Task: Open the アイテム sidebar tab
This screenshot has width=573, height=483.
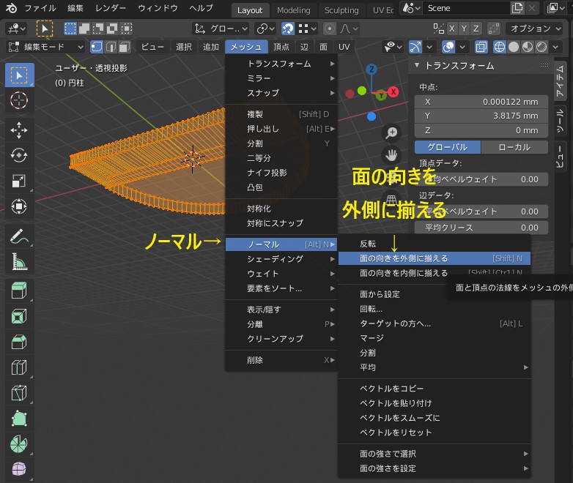Action: tap(560, 81)
